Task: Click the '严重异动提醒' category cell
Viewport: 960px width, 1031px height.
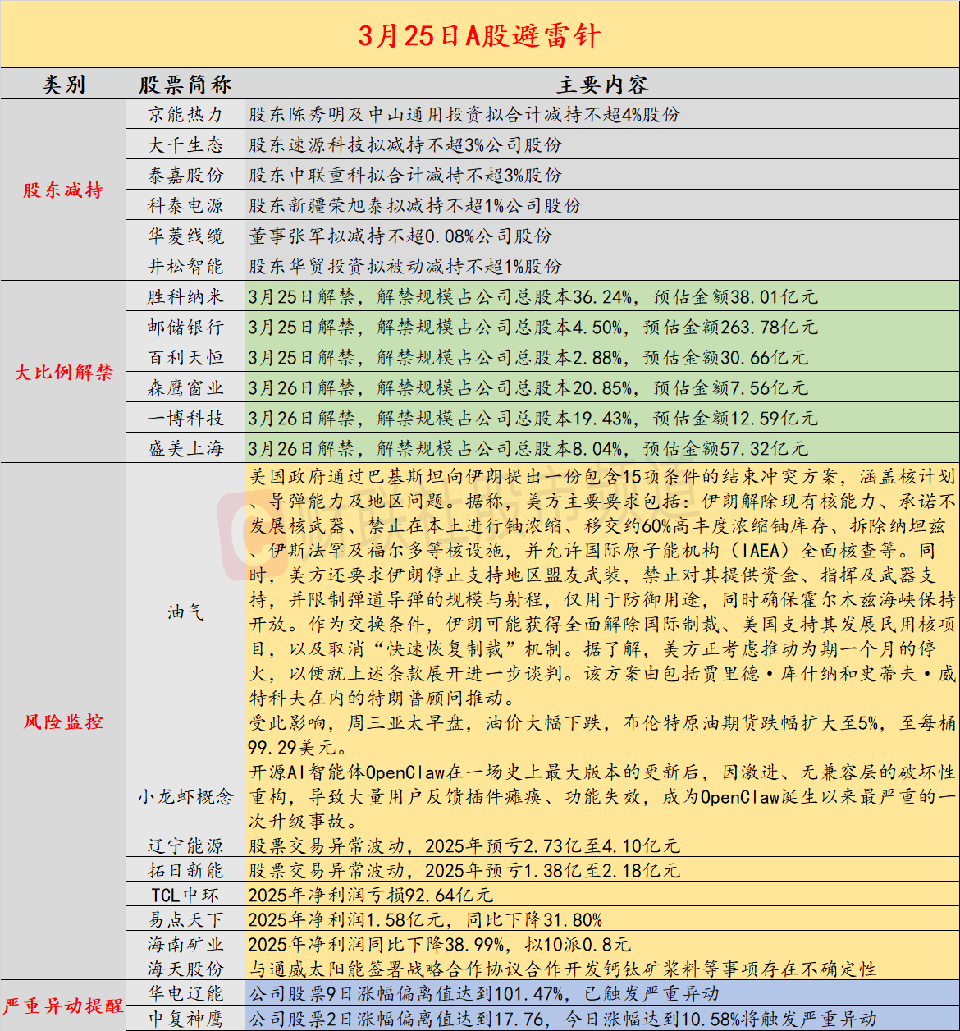Action: (x=63, y=1006)
